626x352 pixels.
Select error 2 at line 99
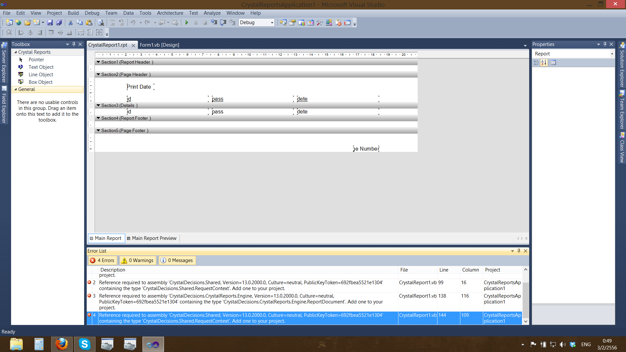coord(304,286)
